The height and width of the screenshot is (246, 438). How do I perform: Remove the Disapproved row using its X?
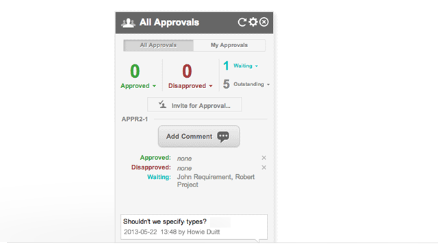(x=263, y=167)
